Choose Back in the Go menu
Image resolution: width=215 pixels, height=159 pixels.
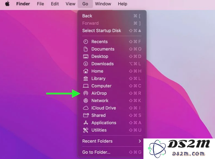click(x=112, y=16)
